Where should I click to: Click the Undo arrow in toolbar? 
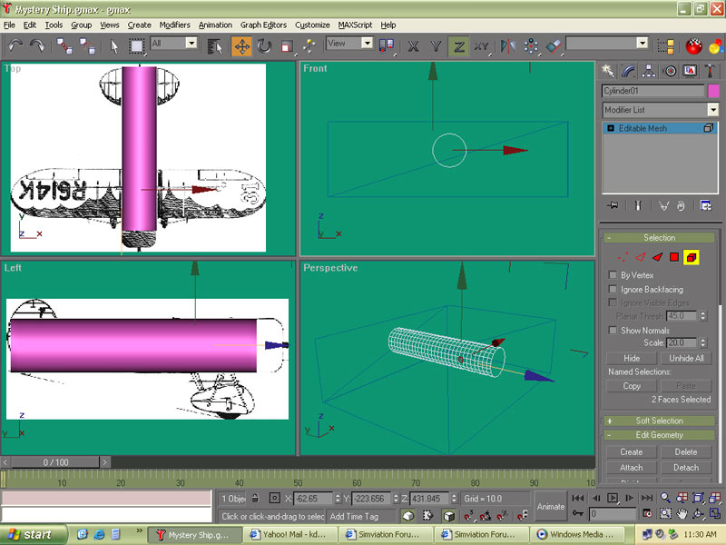15,45
